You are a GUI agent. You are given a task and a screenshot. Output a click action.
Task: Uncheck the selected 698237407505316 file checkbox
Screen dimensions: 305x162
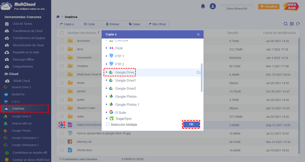62,125
